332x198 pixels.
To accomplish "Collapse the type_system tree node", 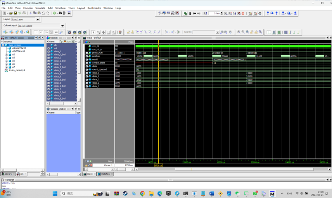I will tap(3, 45).
